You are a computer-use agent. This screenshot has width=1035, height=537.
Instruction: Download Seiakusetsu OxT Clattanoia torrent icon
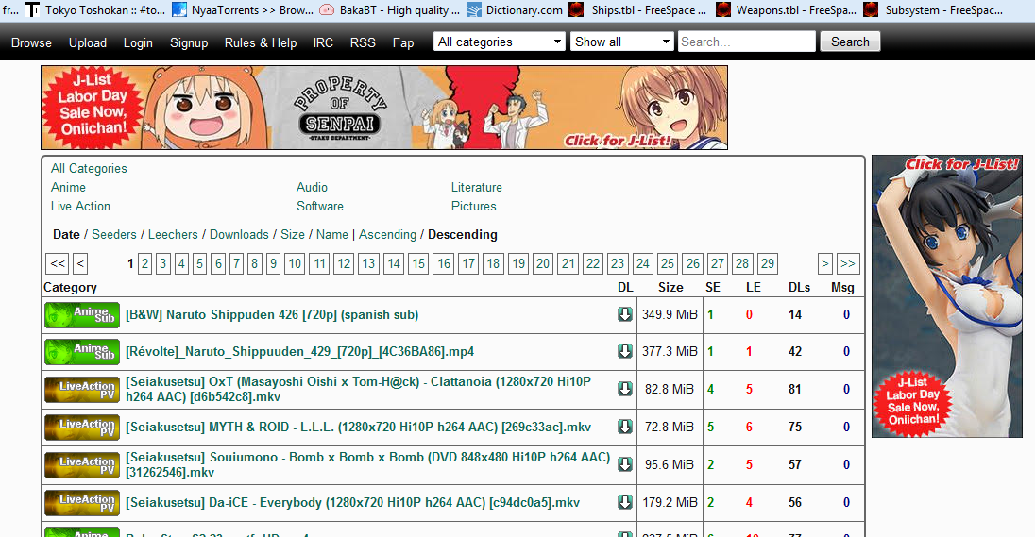(625, 389)
